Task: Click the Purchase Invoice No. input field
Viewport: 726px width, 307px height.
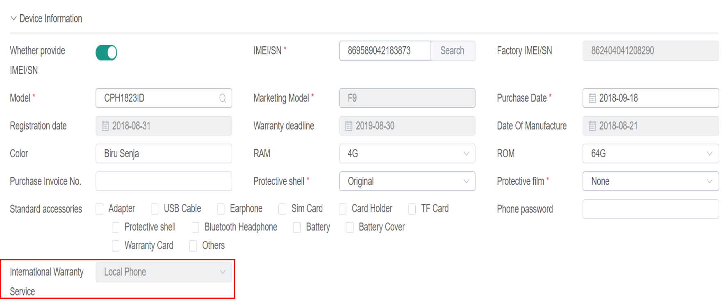Action: tap(164, 181)
